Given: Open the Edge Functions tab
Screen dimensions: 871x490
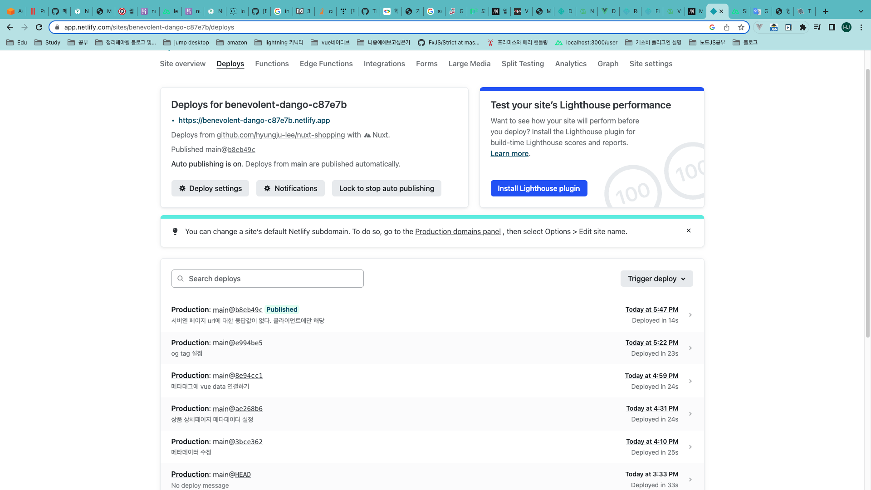Looking at the screenshot, I should coord(326,64).
